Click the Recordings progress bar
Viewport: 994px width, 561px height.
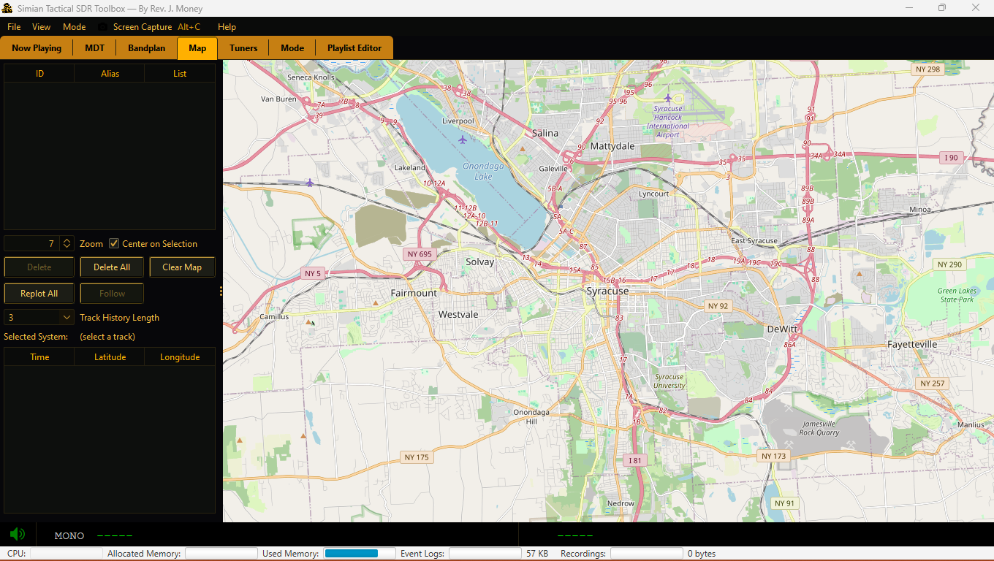tap(646, 554)
